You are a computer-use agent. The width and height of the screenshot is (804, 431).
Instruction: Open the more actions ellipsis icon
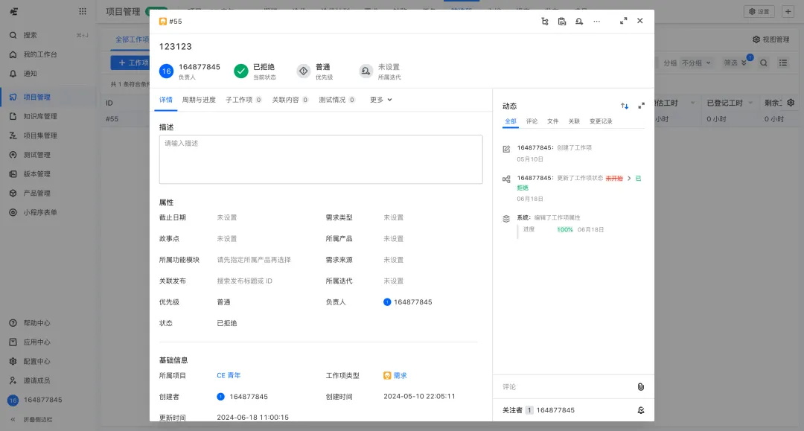596,22
